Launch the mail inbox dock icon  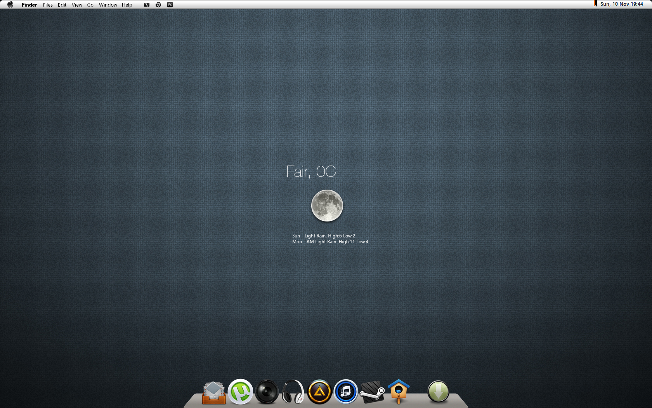(214, 392)
